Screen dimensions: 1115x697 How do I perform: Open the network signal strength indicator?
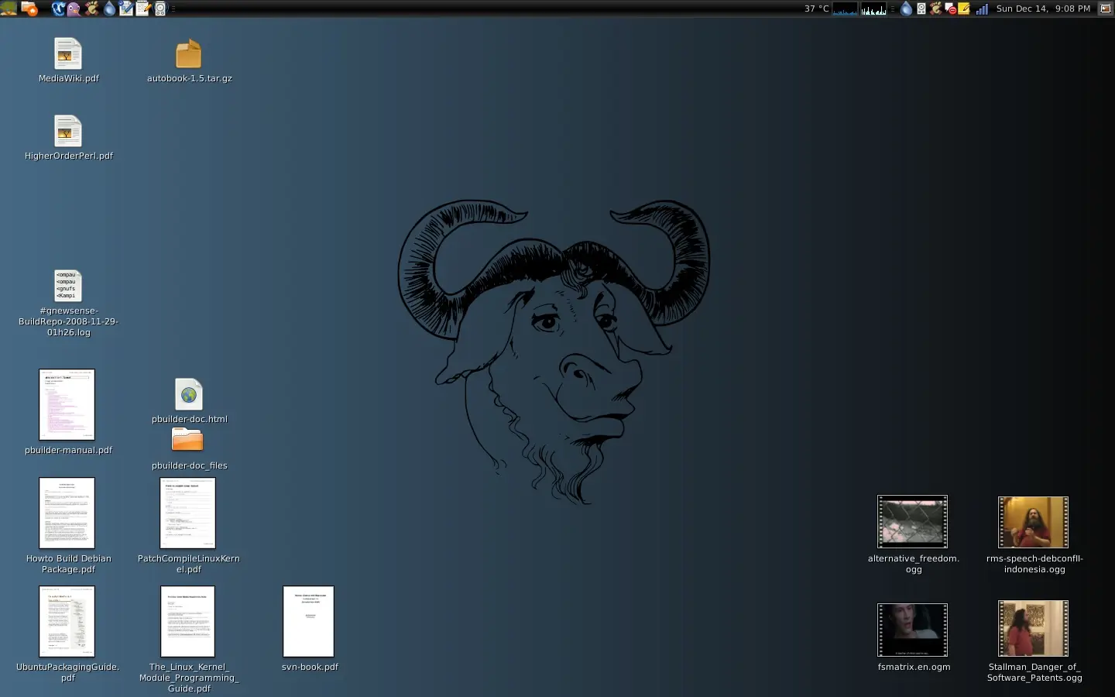(x=982, y=9)
